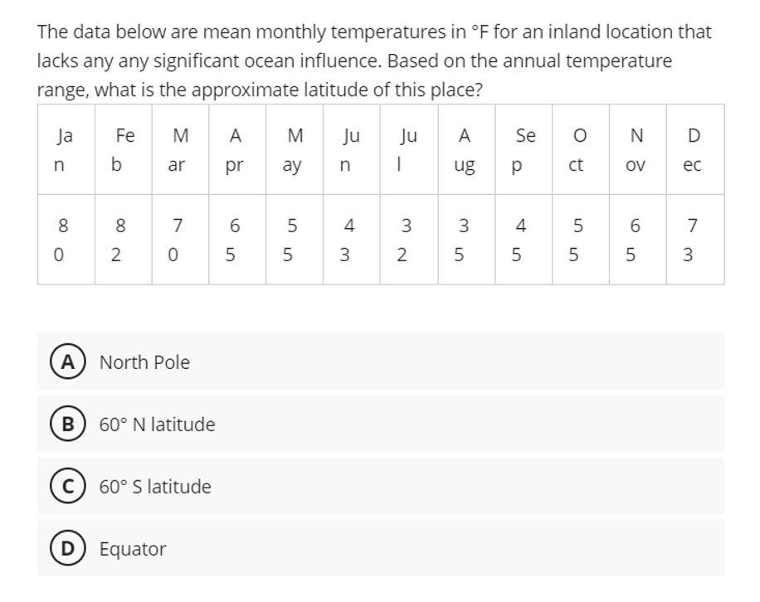The width and height of the screenshot is (760, 602).
Task: Click the North Pole answer text
Action: (x=143, y=362)
